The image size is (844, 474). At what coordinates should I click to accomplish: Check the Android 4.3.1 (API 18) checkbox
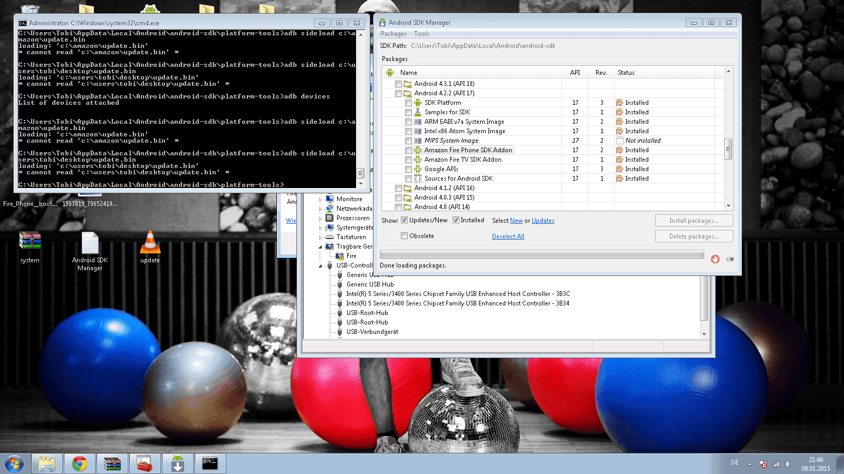coord(398,84)
